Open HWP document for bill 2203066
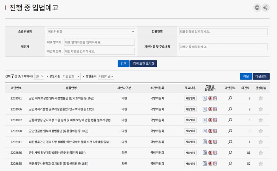This screenshot has width=277, height=171. (x=210, y=109)
